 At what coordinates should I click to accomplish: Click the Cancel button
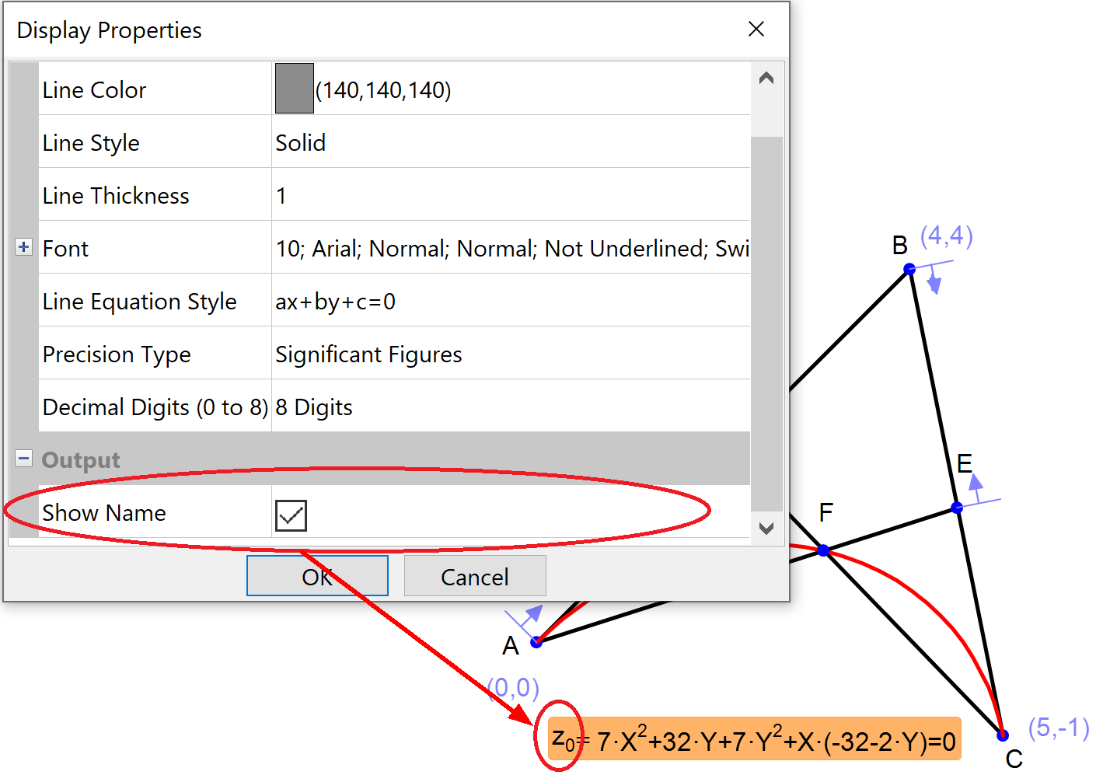click(474, 576)
